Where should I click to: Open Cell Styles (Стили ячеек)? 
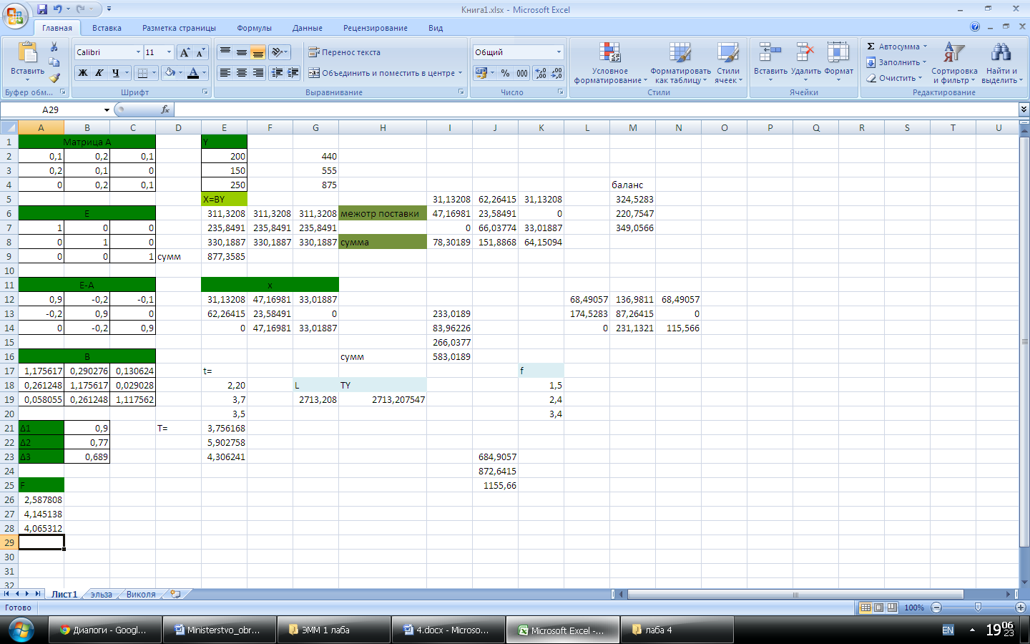pos(728,63)
